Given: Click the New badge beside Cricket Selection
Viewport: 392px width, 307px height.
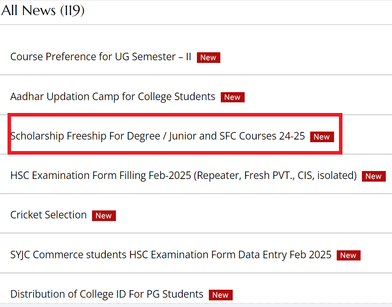Looking at the screenshot, I should (104, 215).
